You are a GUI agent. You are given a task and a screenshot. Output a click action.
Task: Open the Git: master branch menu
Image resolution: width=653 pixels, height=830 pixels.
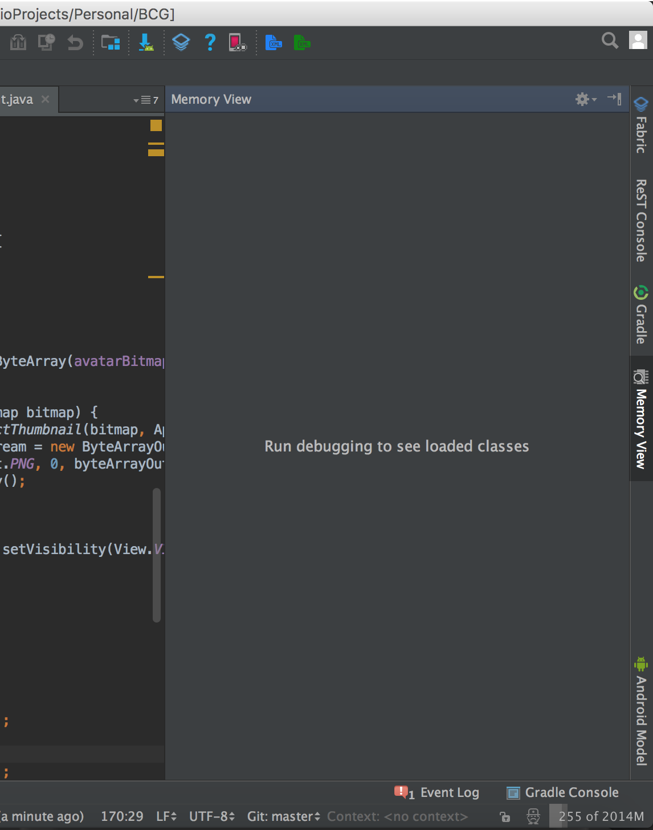(x=283, y=816)
